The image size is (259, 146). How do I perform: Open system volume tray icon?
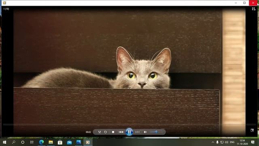coord(227,142)
